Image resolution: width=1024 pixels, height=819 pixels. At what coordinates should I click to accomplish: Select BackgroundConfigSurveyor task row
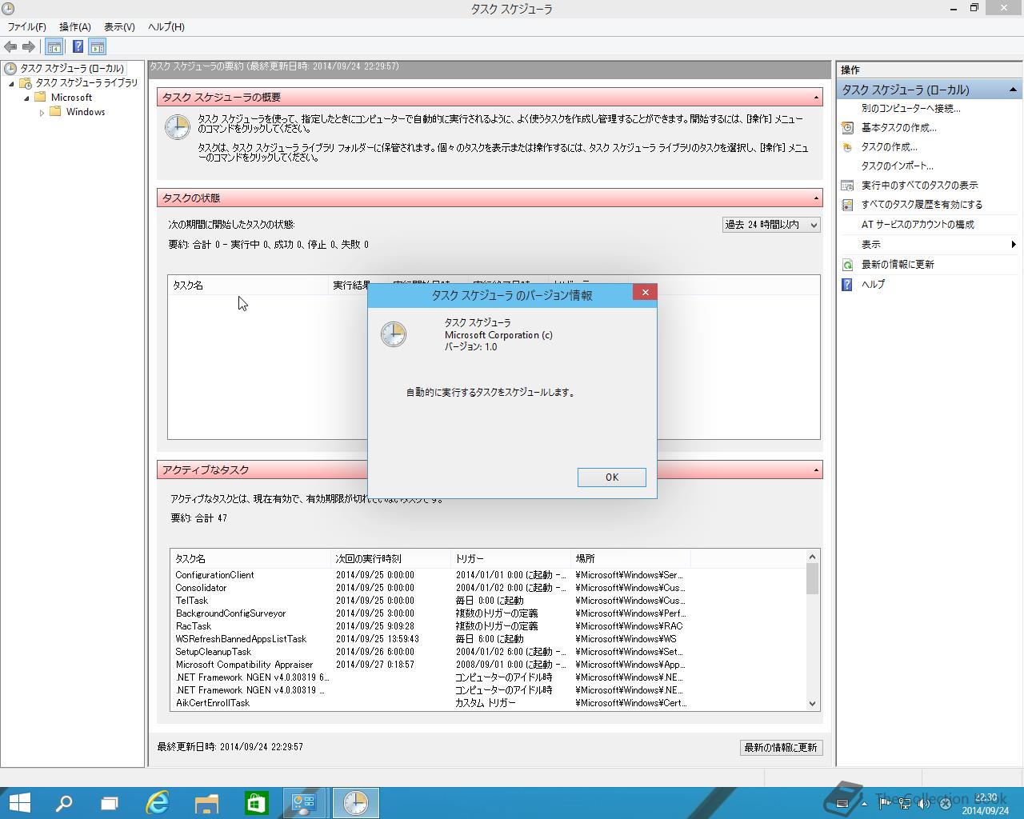pos(486,613)
